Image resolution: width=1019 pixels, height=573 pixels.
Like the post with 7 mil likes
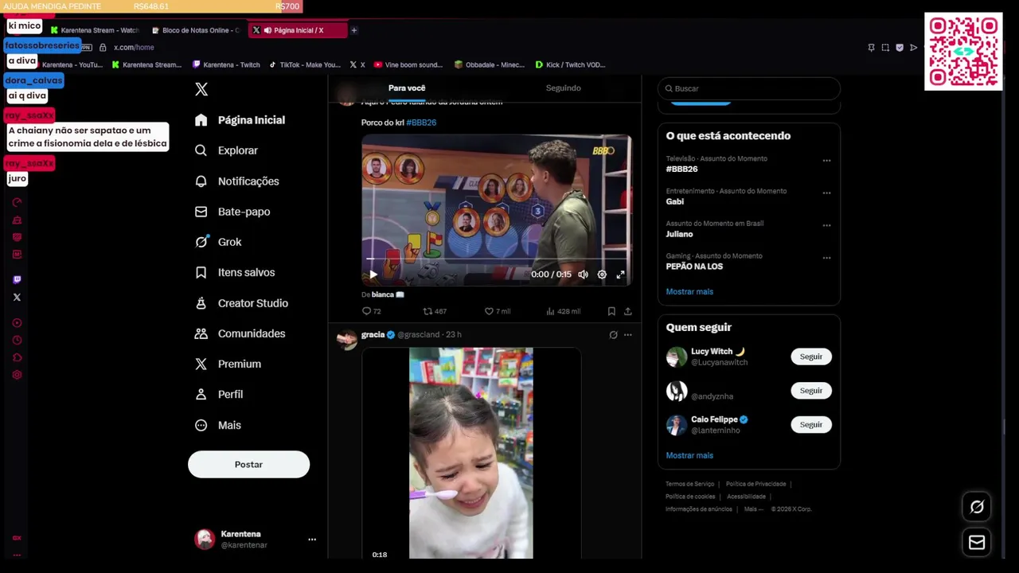point(498,311)
